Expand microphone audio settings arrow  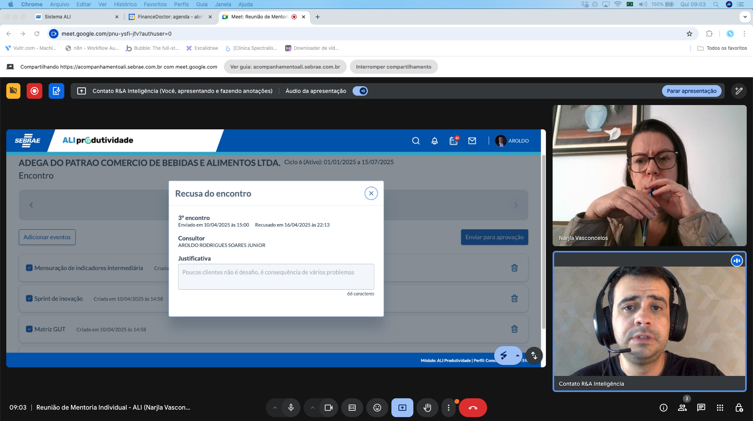(275, 408)
